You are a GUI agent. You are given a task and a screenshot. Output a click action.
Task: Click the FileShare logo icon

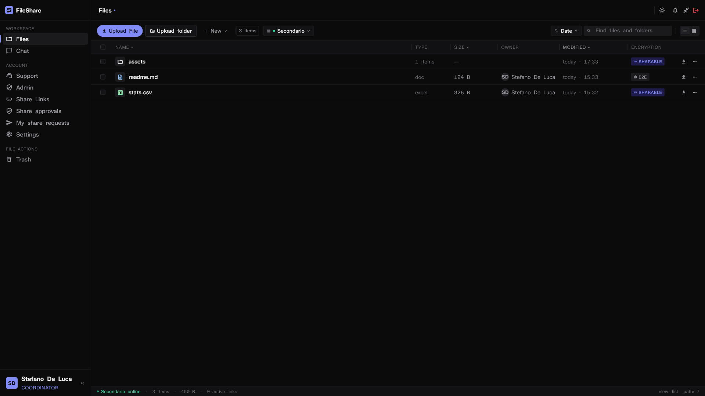pos(9,10)
